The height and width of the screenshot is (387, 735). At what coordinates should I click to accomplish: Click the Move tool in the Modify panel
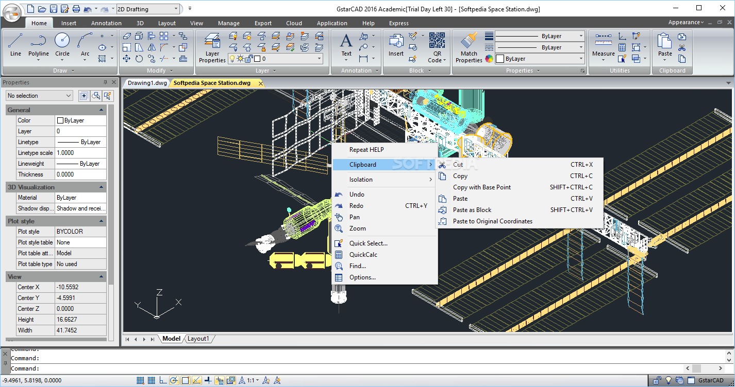pyautogui.click(x=127, y=59)
